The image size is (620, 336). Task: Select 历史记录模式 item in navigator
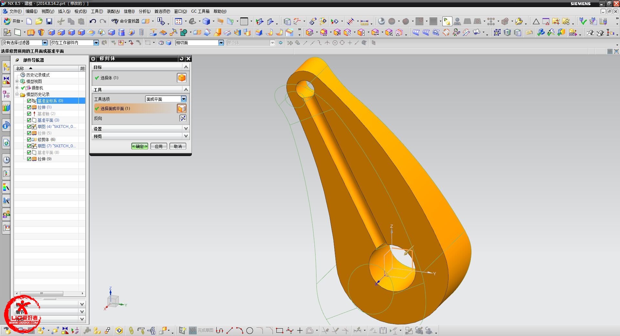pos(38,75)
